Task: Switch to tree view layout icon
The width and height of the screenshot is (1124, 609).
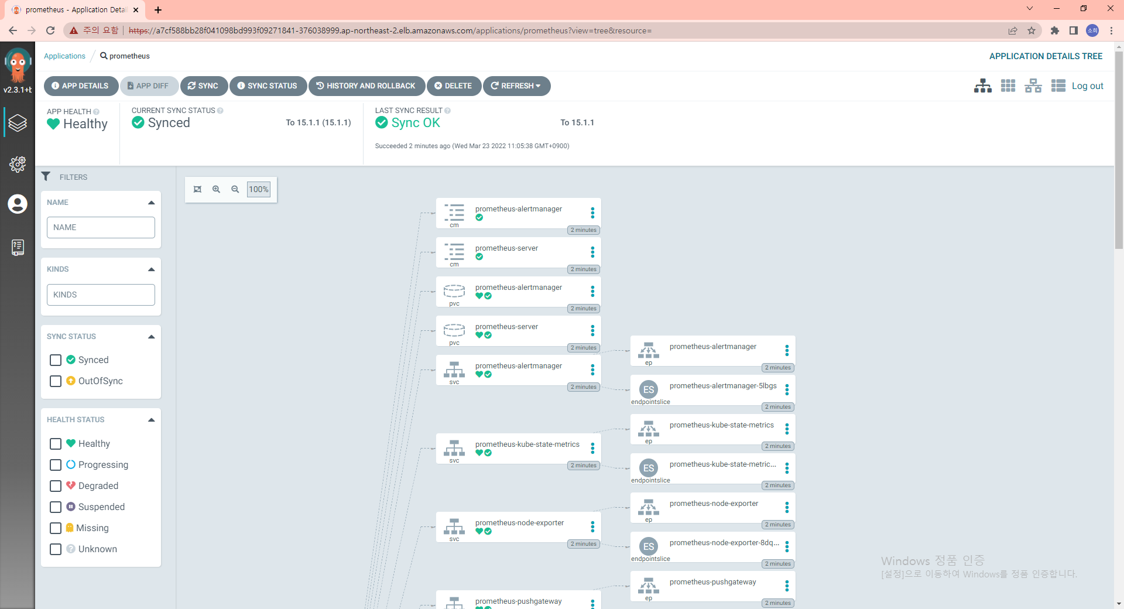Action: point(983,86)
